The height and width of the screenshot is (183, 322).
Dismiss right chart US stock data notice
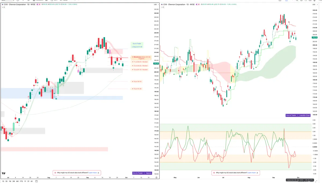pos(257,173)
